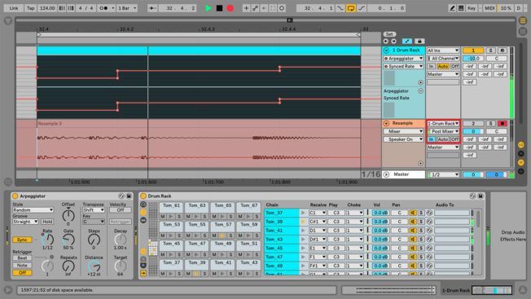Toggle Arpeggiator Sync button
Viewport: 531px width, 299px height.
tap(22, 240)
